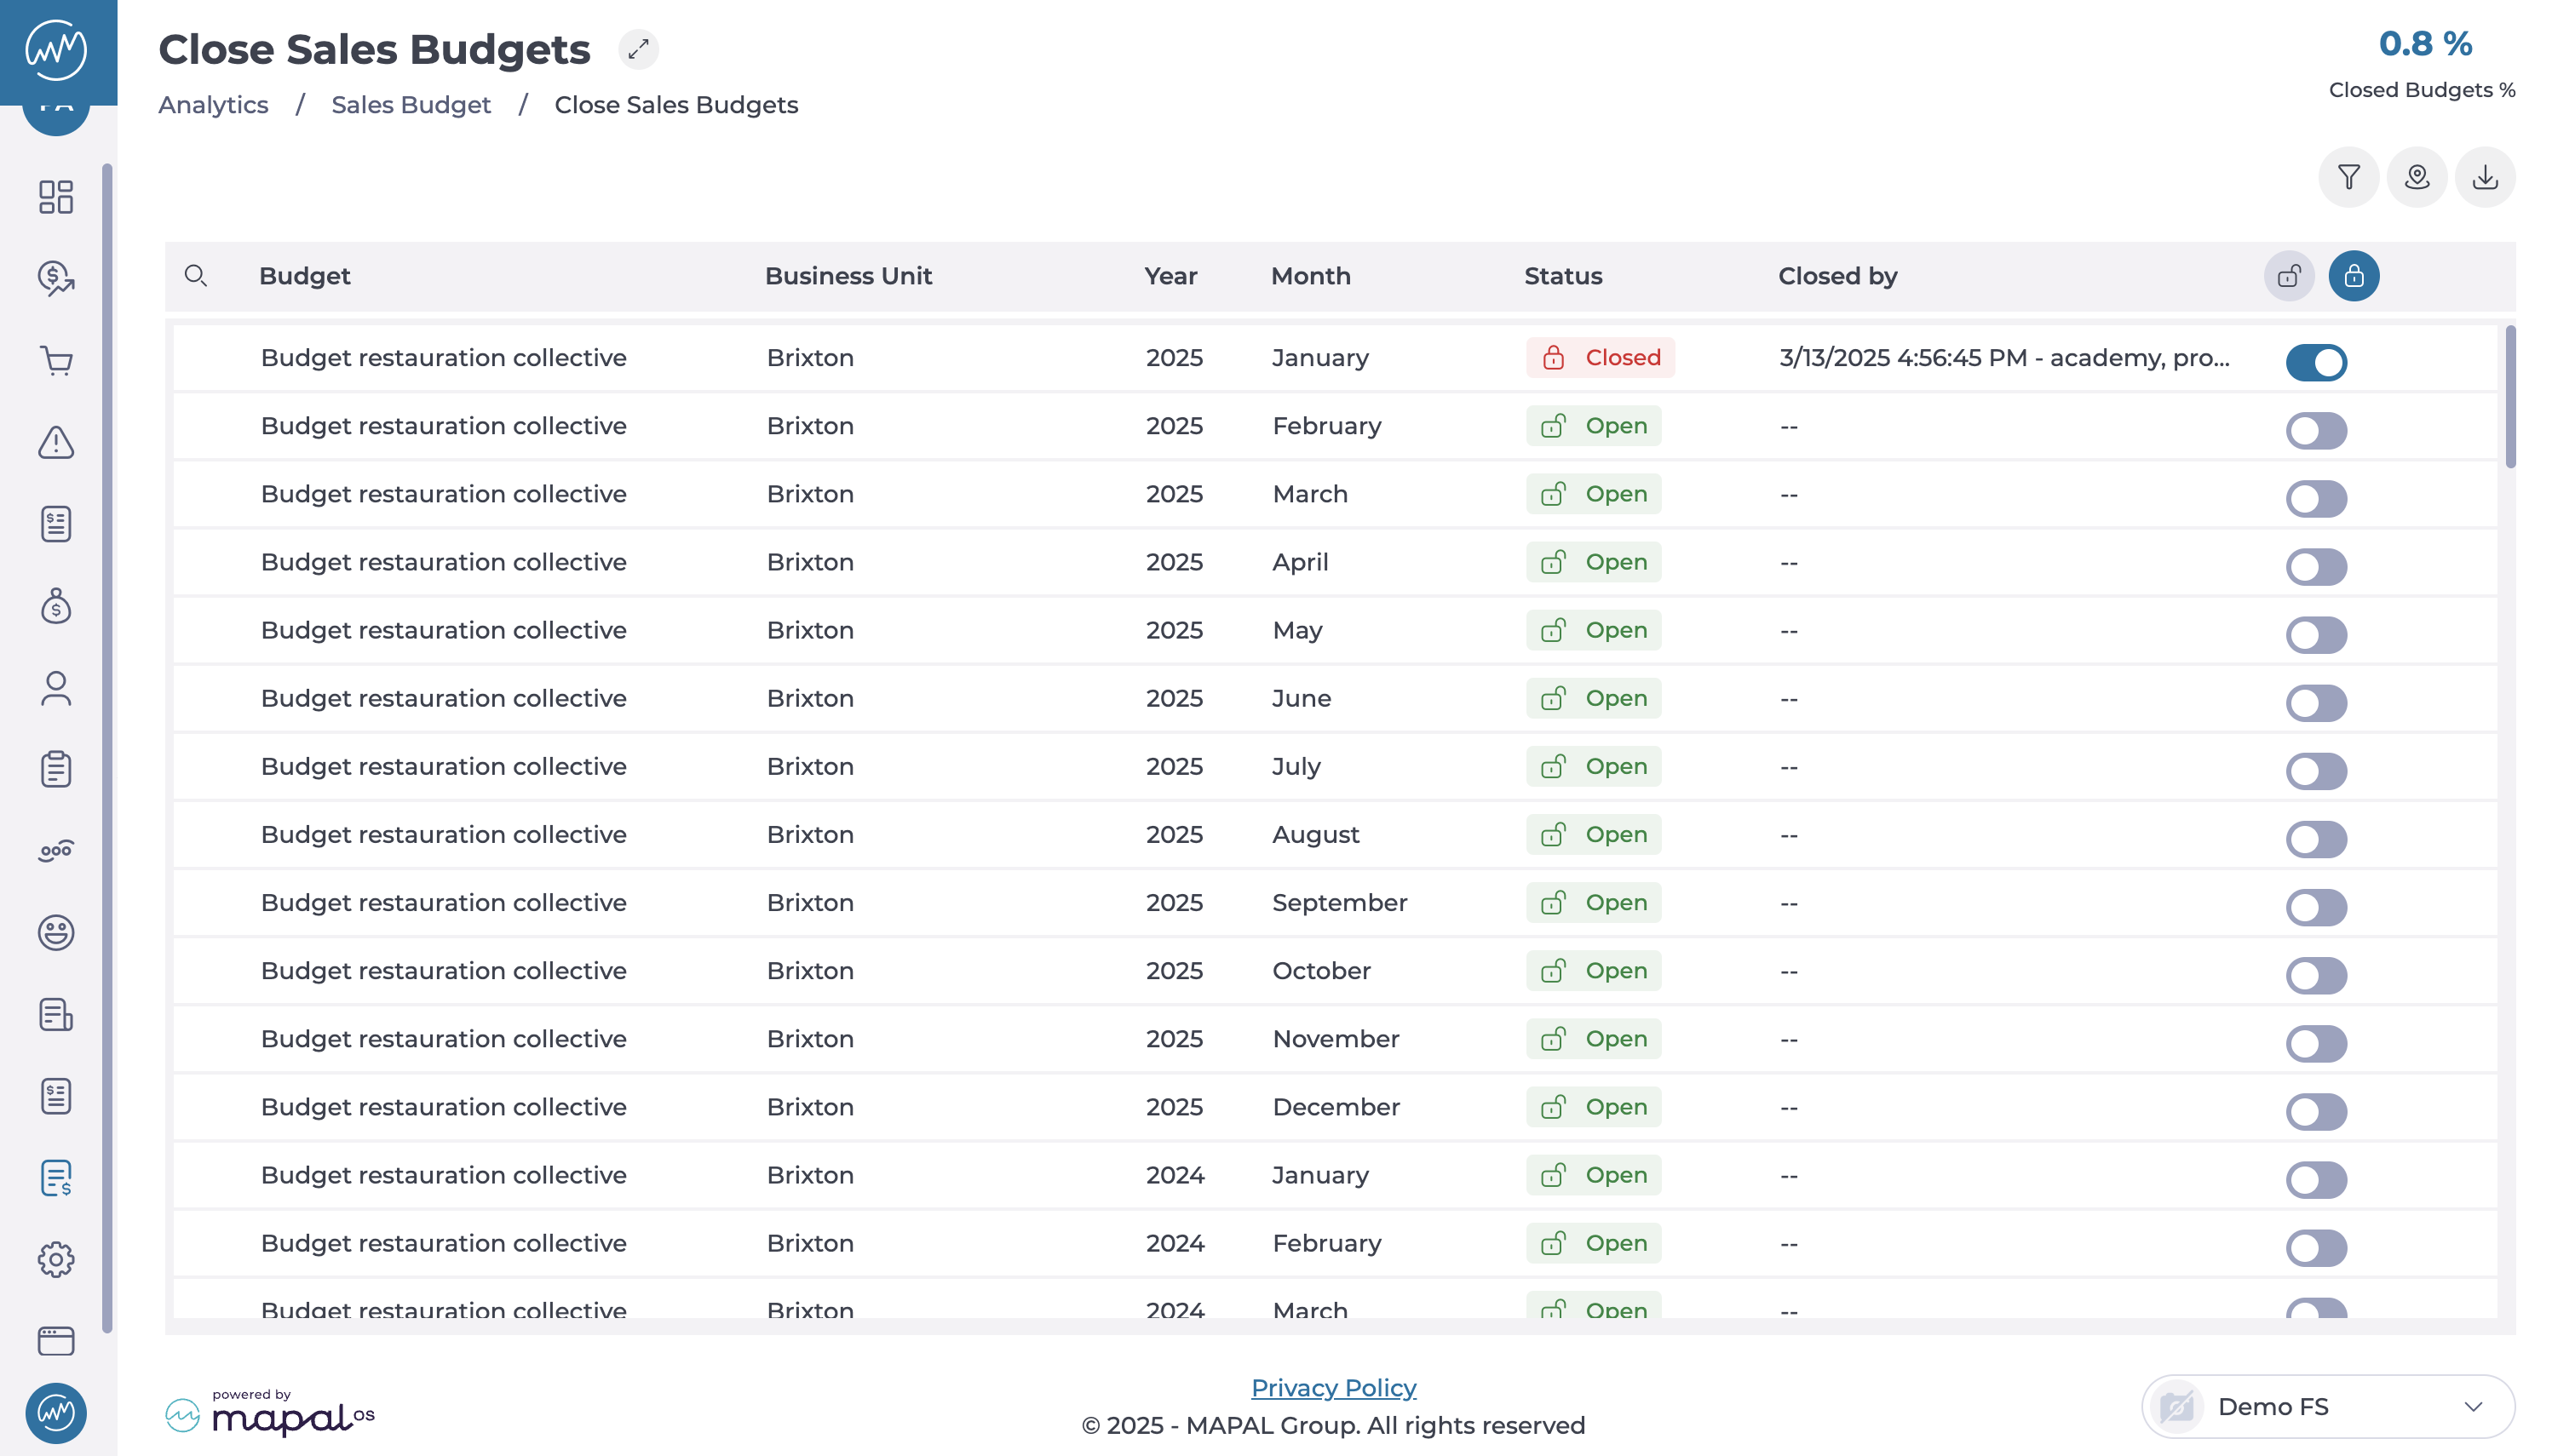Toggle off the 2025 January budget switch
Screen dimensions: 2552x1456
[x=2315, y=362]
